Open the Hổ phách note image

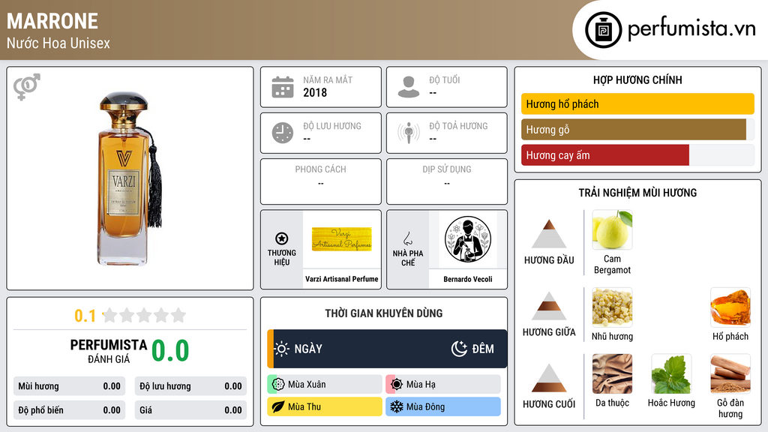tap(730, 307)
